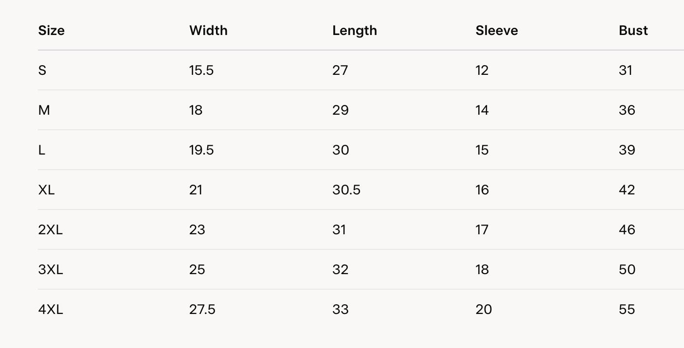Viewport: 684px width, 348px height.
Task: Click width value 15.5 for size S
Action: pos(201,70)
